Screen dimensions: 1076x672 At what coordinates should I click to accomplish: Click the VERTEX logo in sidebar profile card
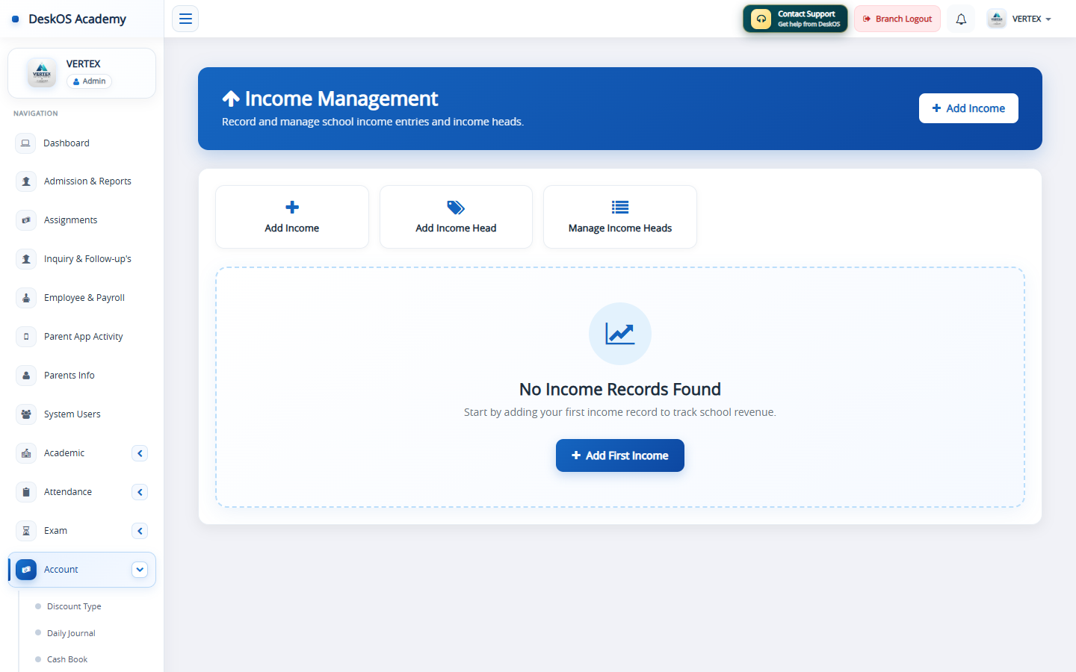point(42,73)
